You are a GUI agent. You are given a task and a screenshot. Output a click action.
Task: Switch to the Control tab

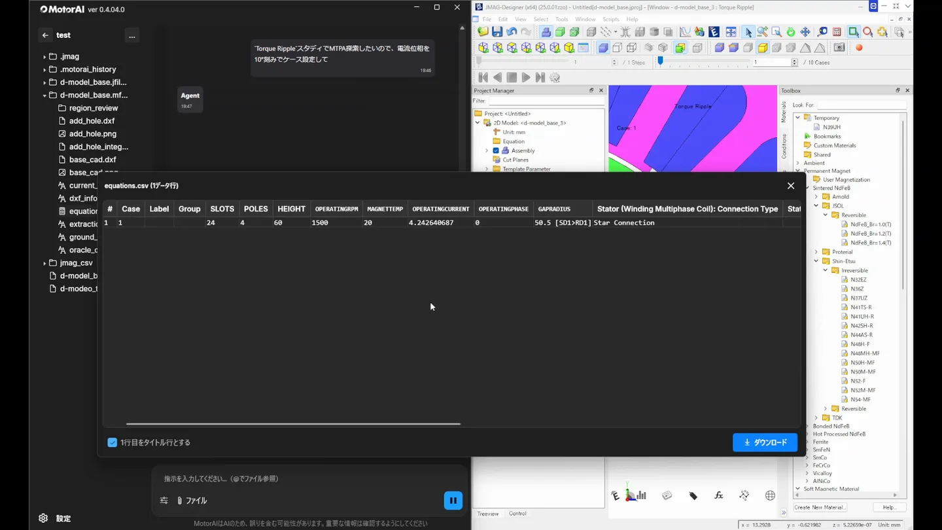(517, 514)
